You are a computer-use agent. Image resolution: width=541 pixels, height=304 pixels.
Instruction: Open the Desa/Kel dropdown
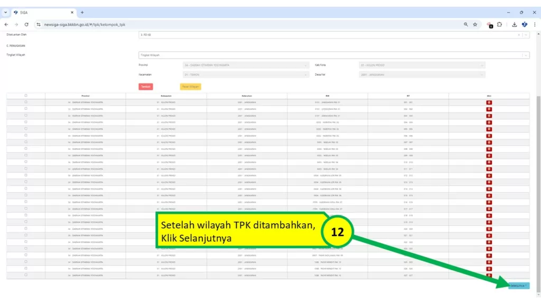point(422,75)
